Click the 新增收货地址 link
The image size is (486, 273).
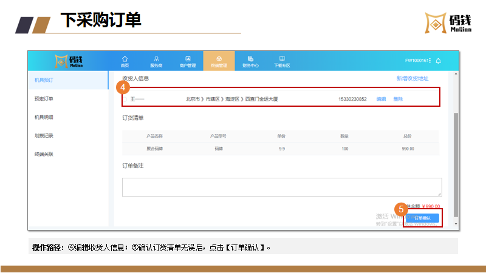click(412, 78)
